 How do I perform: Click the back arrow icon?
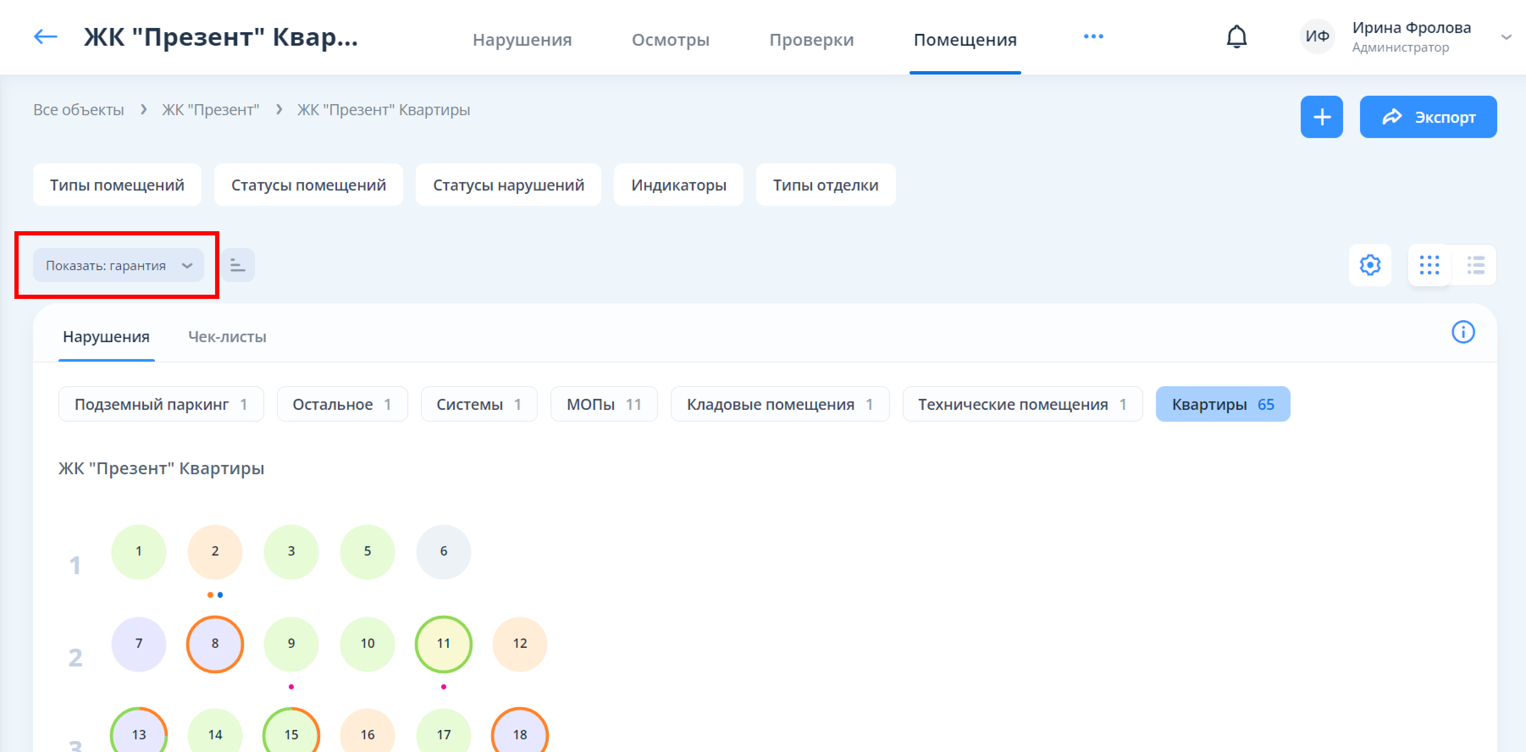[45, 37]
